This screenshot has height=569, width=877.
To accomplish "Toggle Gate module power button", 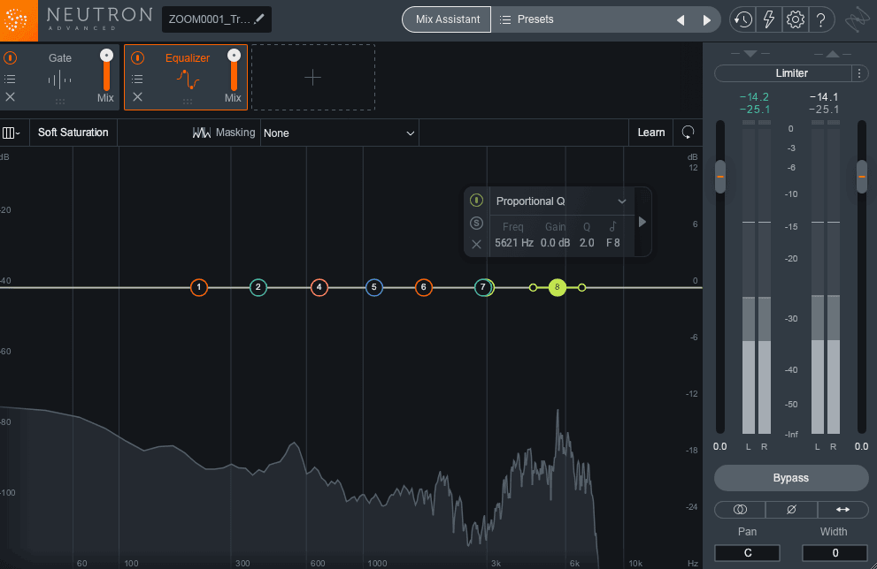I will coord(10,57).
